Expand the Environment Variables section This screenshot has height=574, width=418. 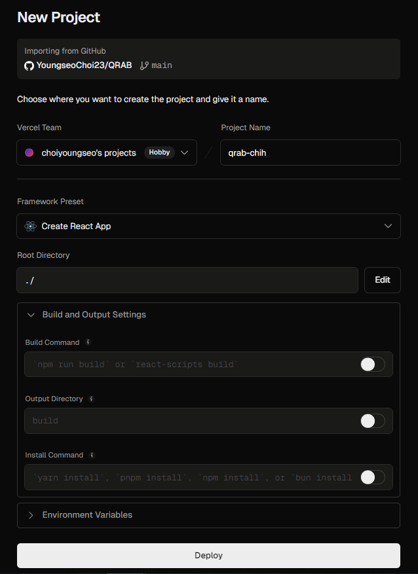point(208,515)
